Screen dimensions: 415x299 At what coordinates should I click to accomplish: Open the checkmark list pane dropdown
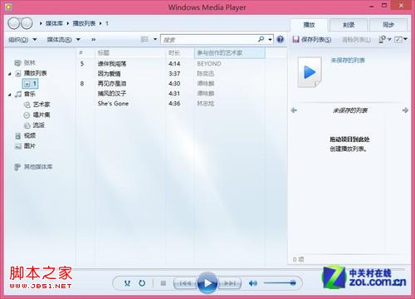point(401,39)
